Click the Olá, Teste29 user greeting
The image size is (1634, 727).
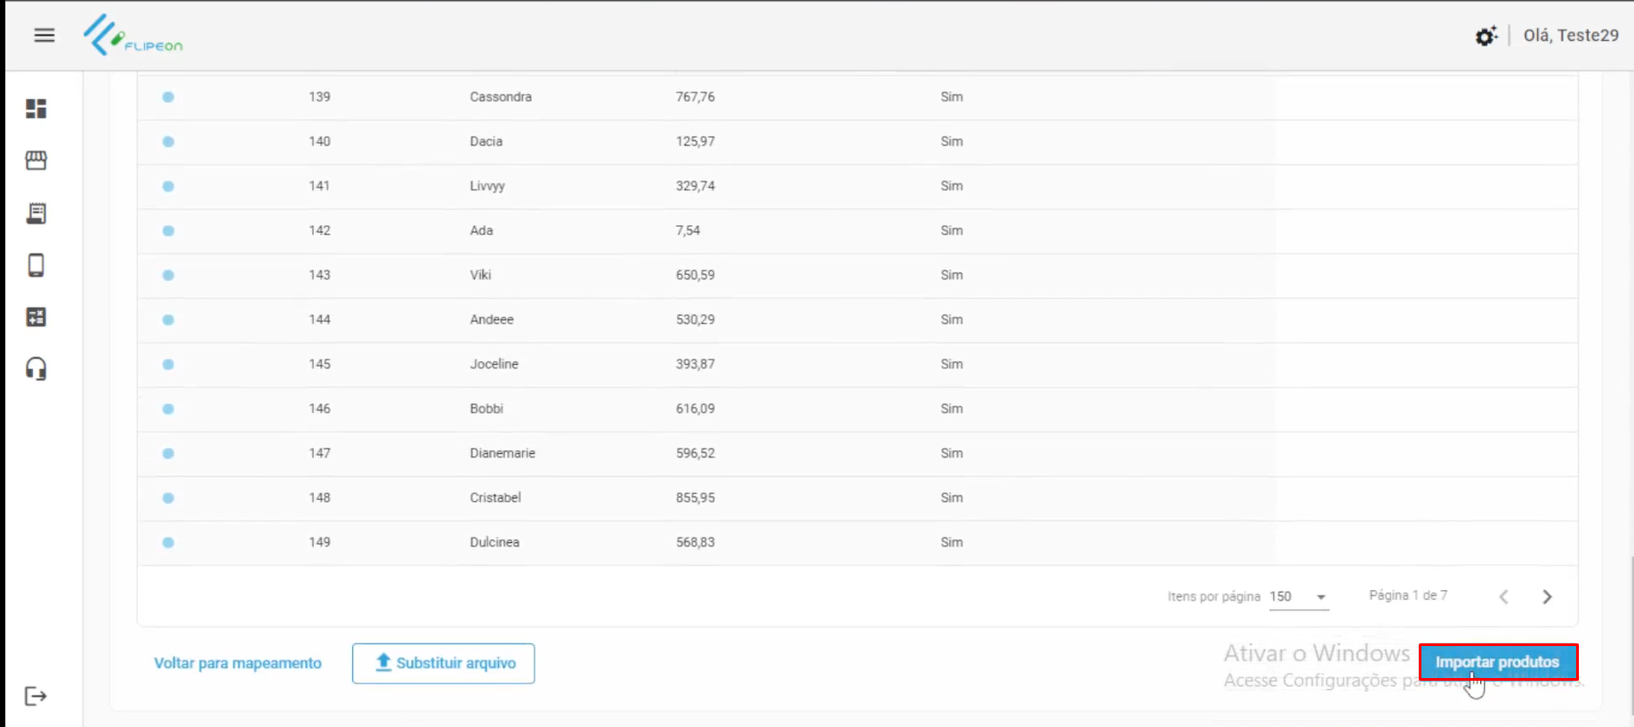pos(1570,36)
